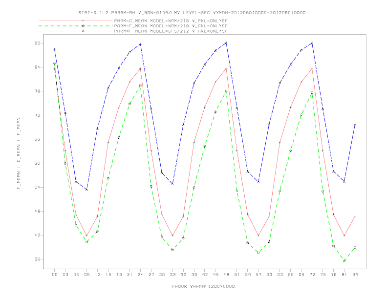Click x-axis tick label 39
387x299 pixels.
[194, 275]
